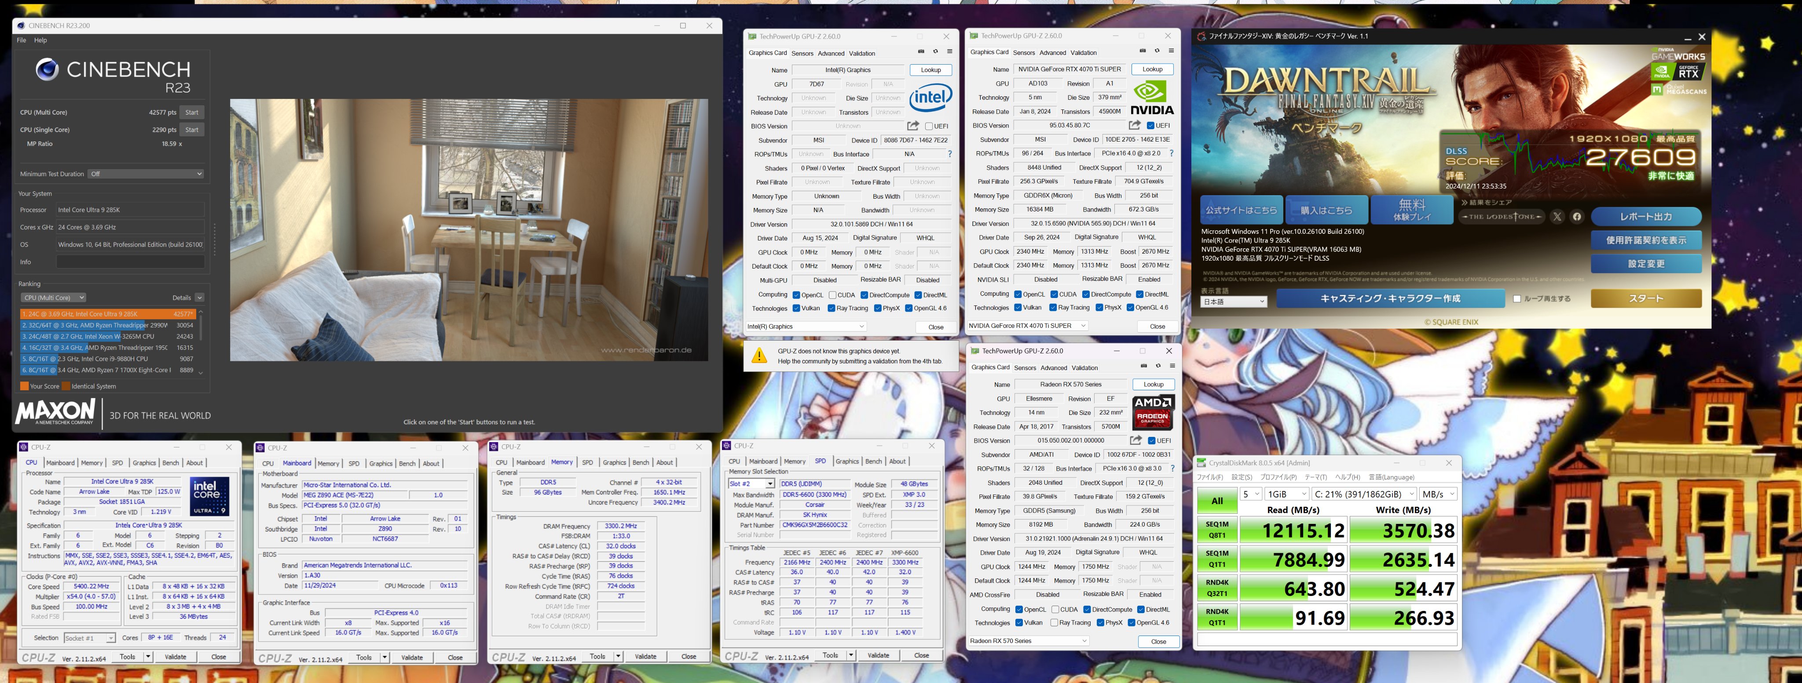Switch to Advanced tab in Radeon GPU-Z window
Screen dimensions: 1802x683
1054,368
